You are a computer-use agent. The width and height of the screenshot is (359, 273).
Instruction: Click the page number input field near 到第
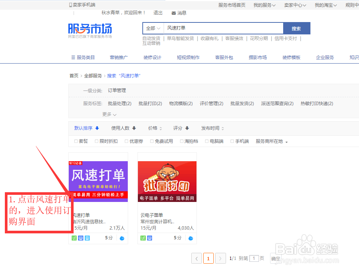click(254, 258)
